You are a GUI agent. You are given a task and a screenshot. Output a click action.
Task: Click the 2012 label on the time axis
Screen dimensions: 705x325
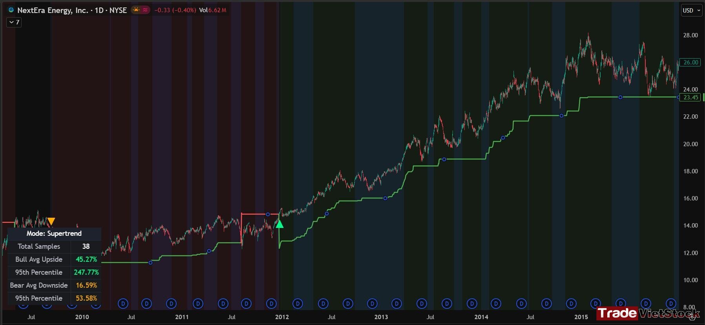[282, 317]
